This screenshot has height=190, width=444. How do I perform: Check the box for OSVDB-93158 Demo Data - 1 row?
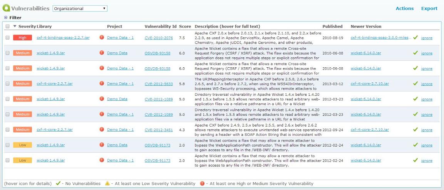[x=7, y=68]
